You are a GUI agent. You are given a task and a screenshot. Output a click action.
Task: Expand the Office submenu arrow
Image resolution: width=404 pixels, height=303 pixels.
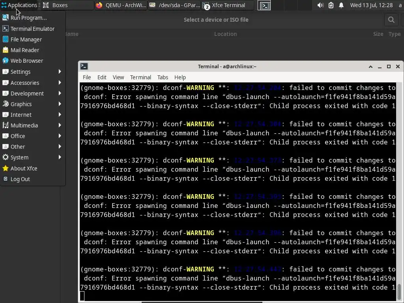click(x=60, y=136)
